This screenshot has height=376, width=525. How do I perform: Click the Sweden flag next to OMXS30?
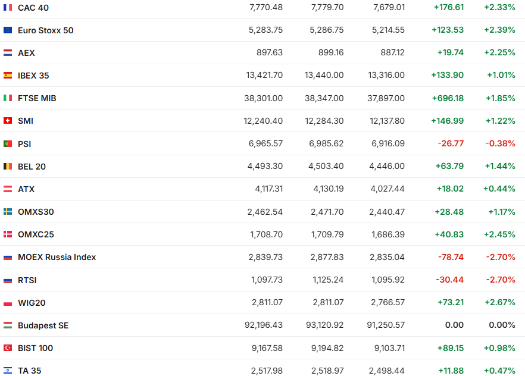[8, 212]
